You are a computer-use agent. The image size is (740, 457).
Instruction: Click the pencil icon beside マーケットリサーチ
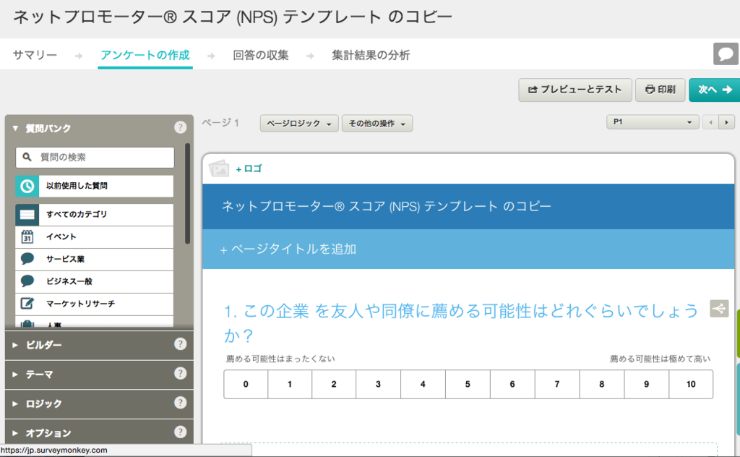pyautogui.click(x=27, y=303)
